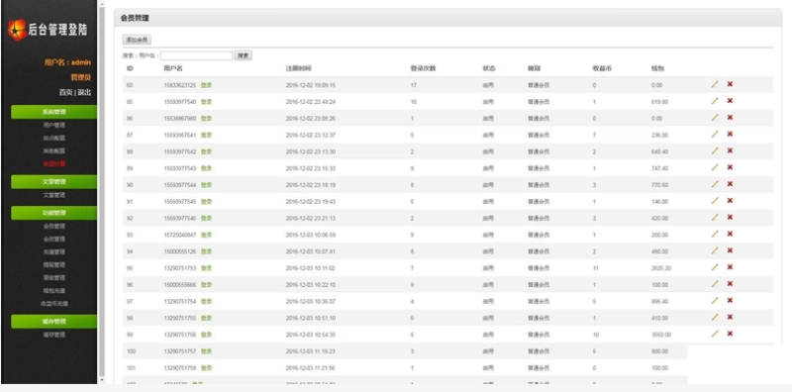The image size is (792, 392).
Task: Click pencil icon on row ID 97
Action: (714, 301)
